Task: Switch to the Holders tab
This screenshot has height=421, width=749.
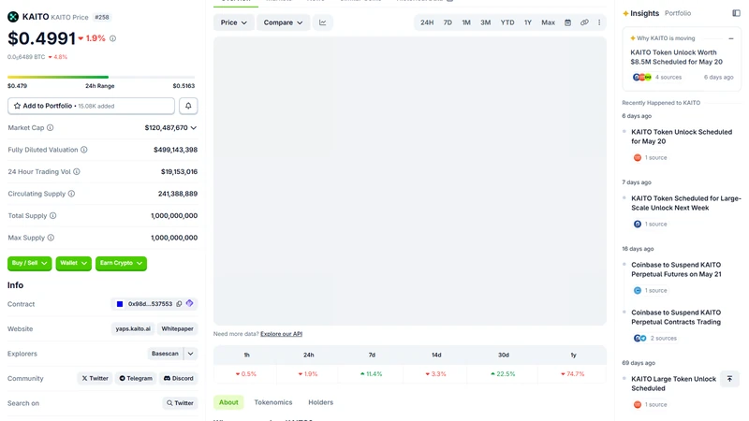Action: pyautogui.click(x=320, y=402)
